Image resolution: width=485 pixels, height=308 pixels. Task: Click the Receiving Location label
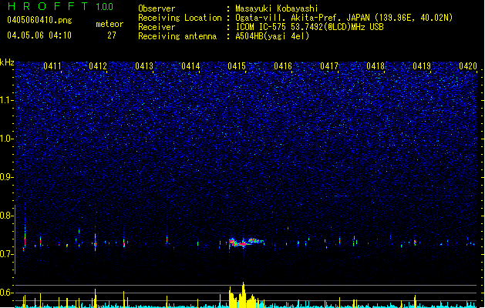180,18
